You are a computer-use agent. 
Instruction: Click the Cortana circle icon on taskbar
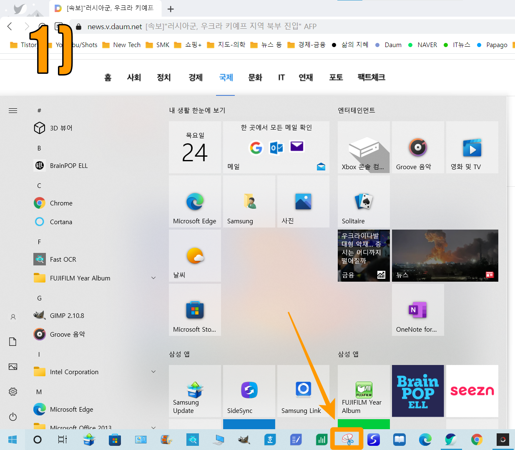pyautogui.click(x=38, y=440)
